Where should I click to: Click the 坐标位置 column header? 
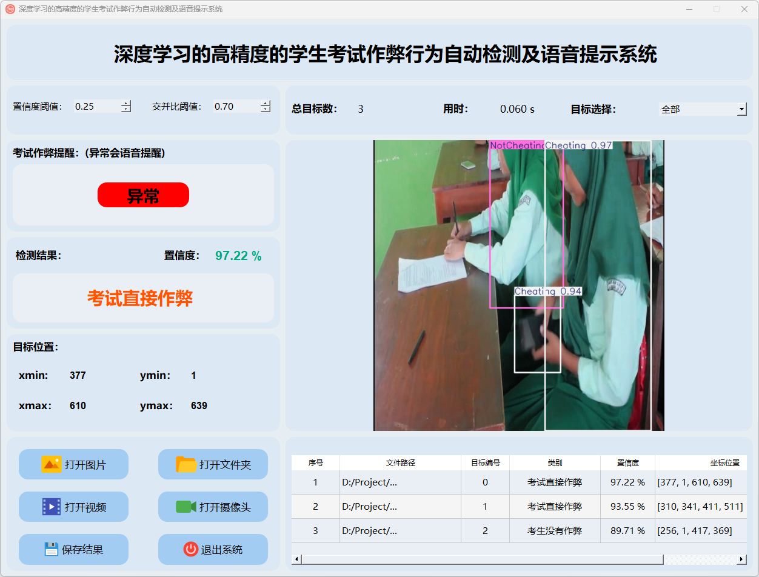pos(701,462)
